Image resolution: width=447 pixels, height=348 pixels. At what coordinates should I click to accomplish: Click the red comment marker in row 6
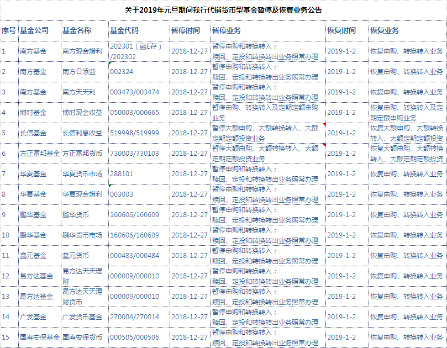pyautogui.click(x=324, y=145)
